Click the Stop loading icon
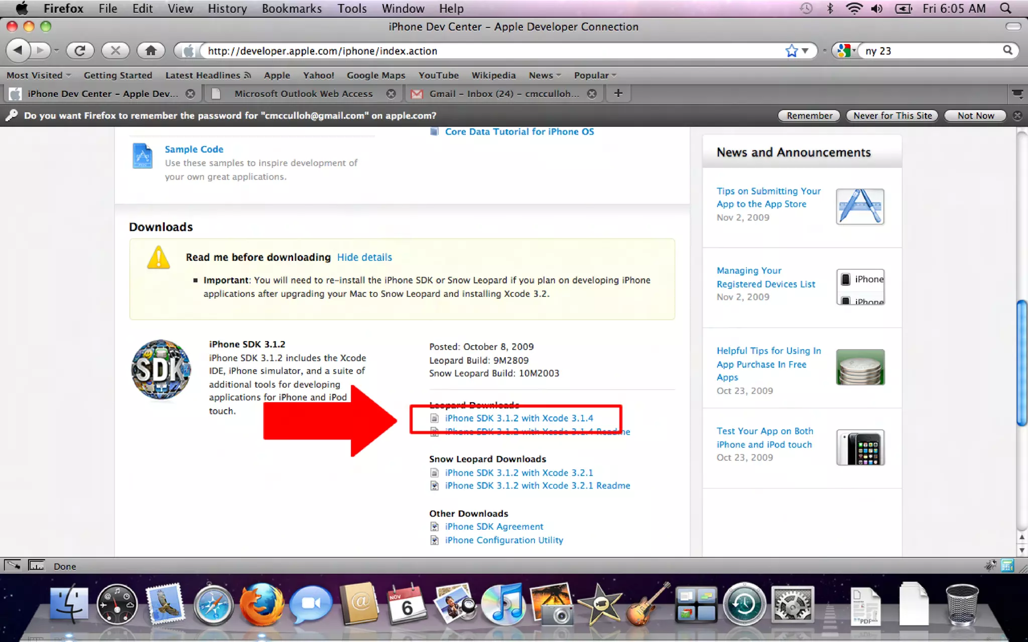Screen dimensions: 1028x642 pyautogui.click(x=115, y=50)
